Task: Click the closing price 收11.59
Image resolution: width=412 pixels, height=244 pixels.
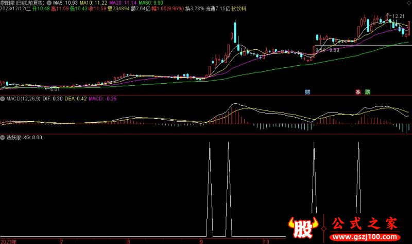Action: [x=97, y=9]
